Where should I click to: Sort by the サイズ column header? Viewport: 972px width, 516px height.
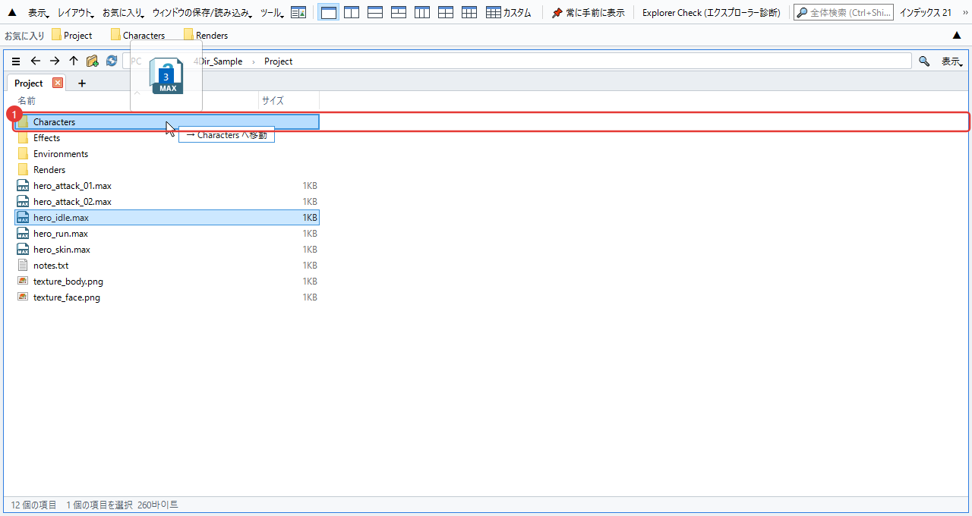point(289,100)
